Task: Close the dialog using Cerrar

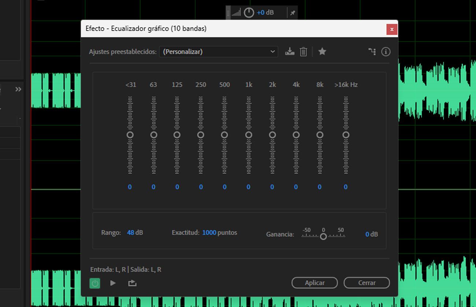Action: coord(366,283)
